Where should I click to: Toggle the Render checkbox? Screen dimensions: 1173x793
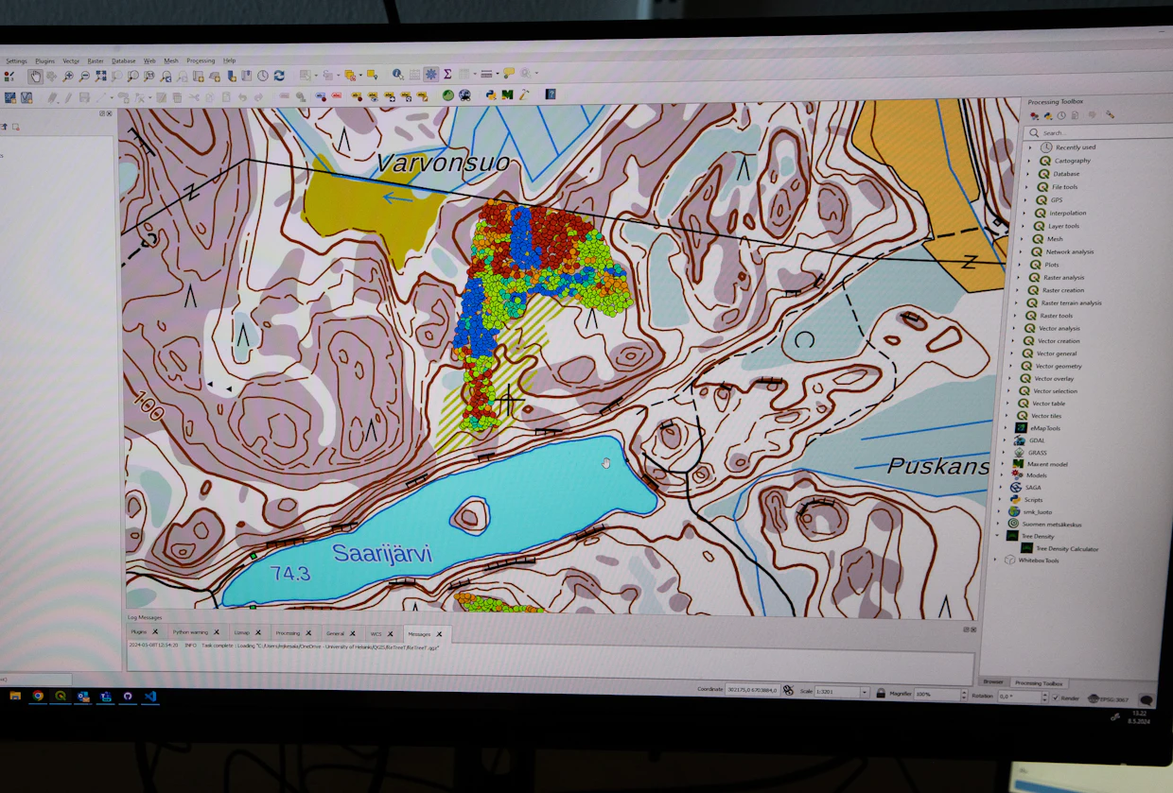coord(1055,698)
